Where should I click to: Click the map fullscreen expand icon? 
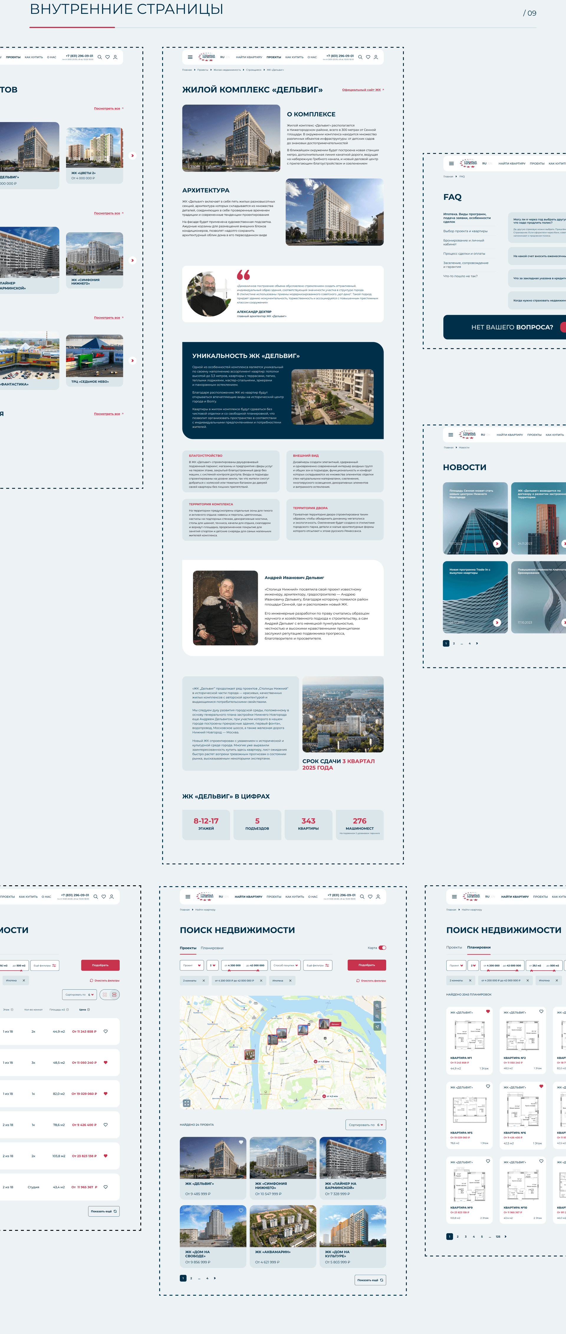pos(186,1103)
